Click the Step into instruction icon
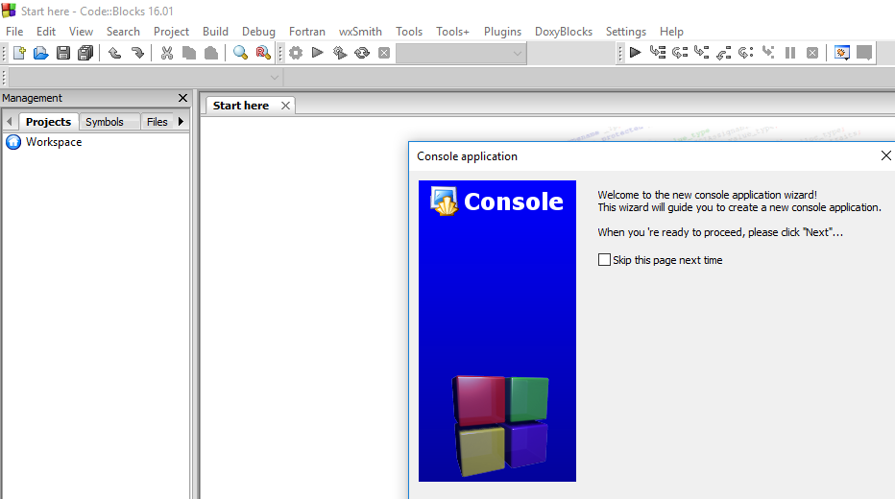The height and width of the screenshot is (499, 895). coord(768,53)
